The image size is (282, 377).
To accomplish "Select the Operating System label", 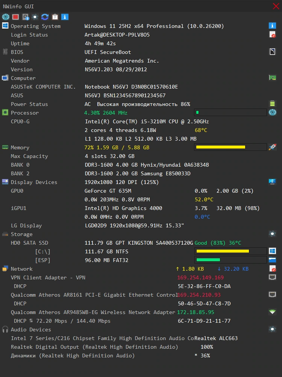I will [36, 26].
